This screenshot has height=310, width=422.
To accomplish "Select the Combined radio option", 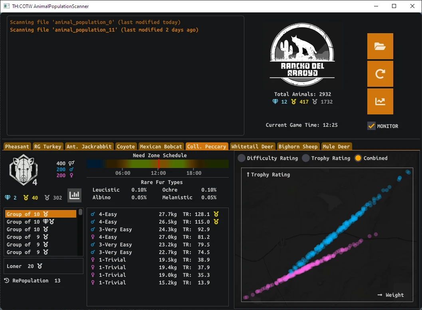I will [358, 158].
